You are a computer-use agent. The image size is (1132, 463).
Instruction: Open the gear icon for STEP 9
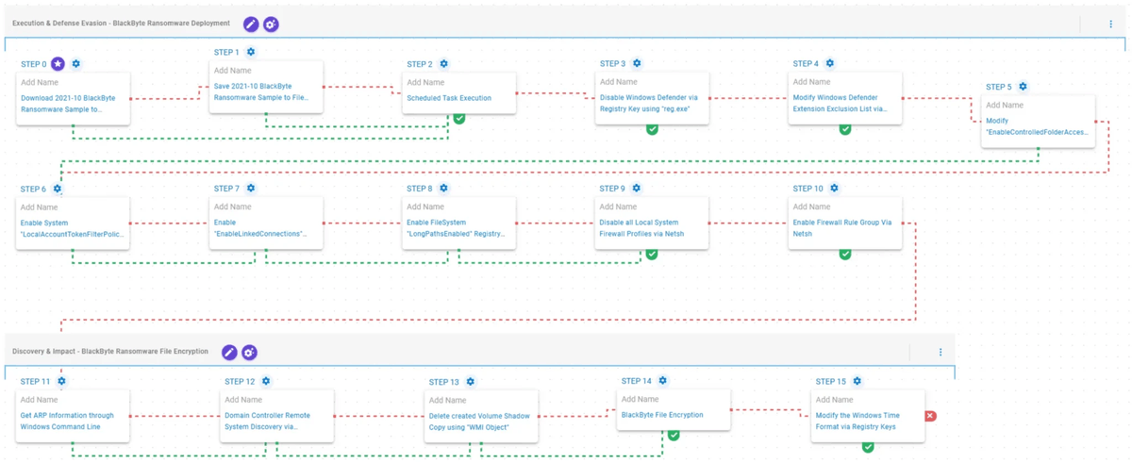pos(637,188)
